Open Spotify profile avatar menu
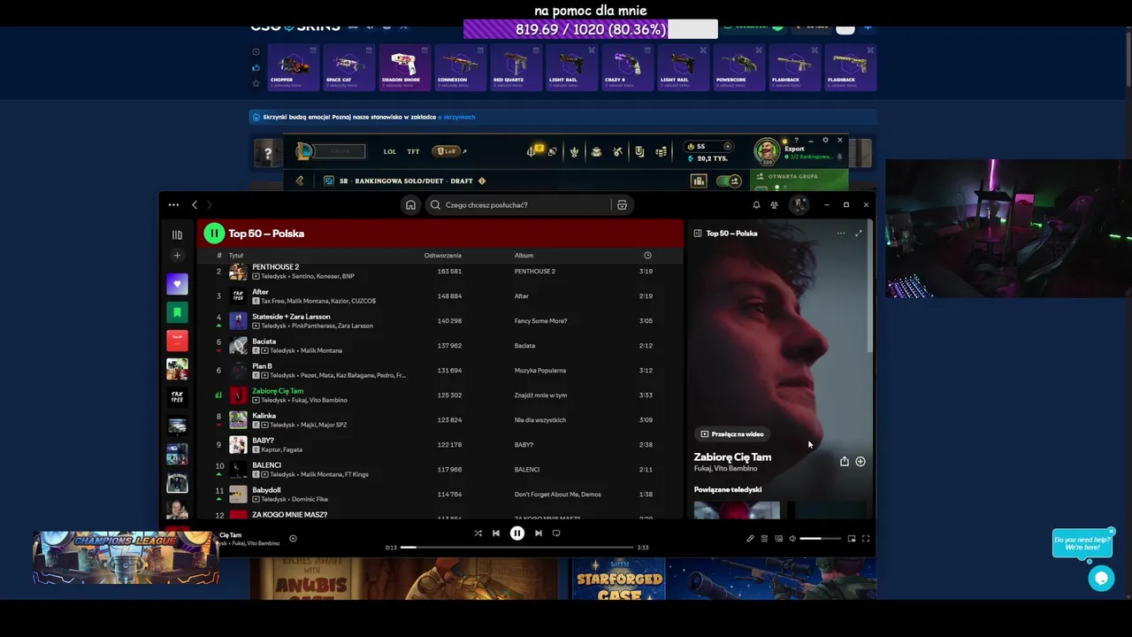The height and width of the screenshot is (637, 1132). pyautogui.click(x=799, y=205)
